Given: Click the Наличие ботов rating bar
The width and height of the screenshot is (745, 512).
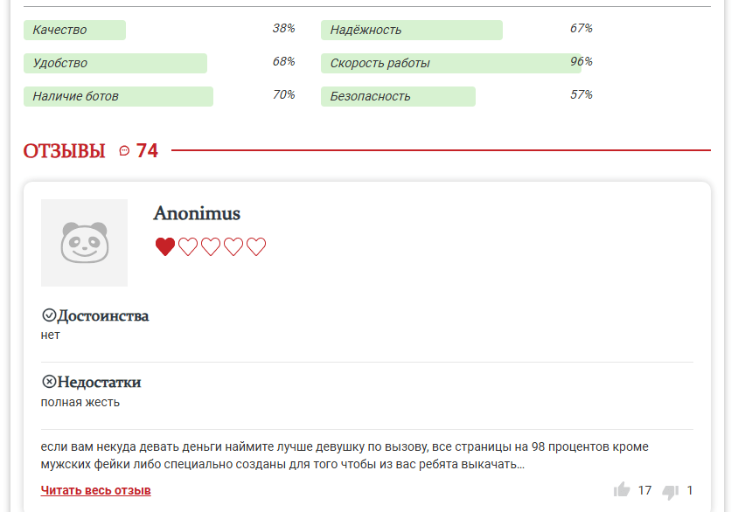Looking at the screenshot, I should coord(118,96).
